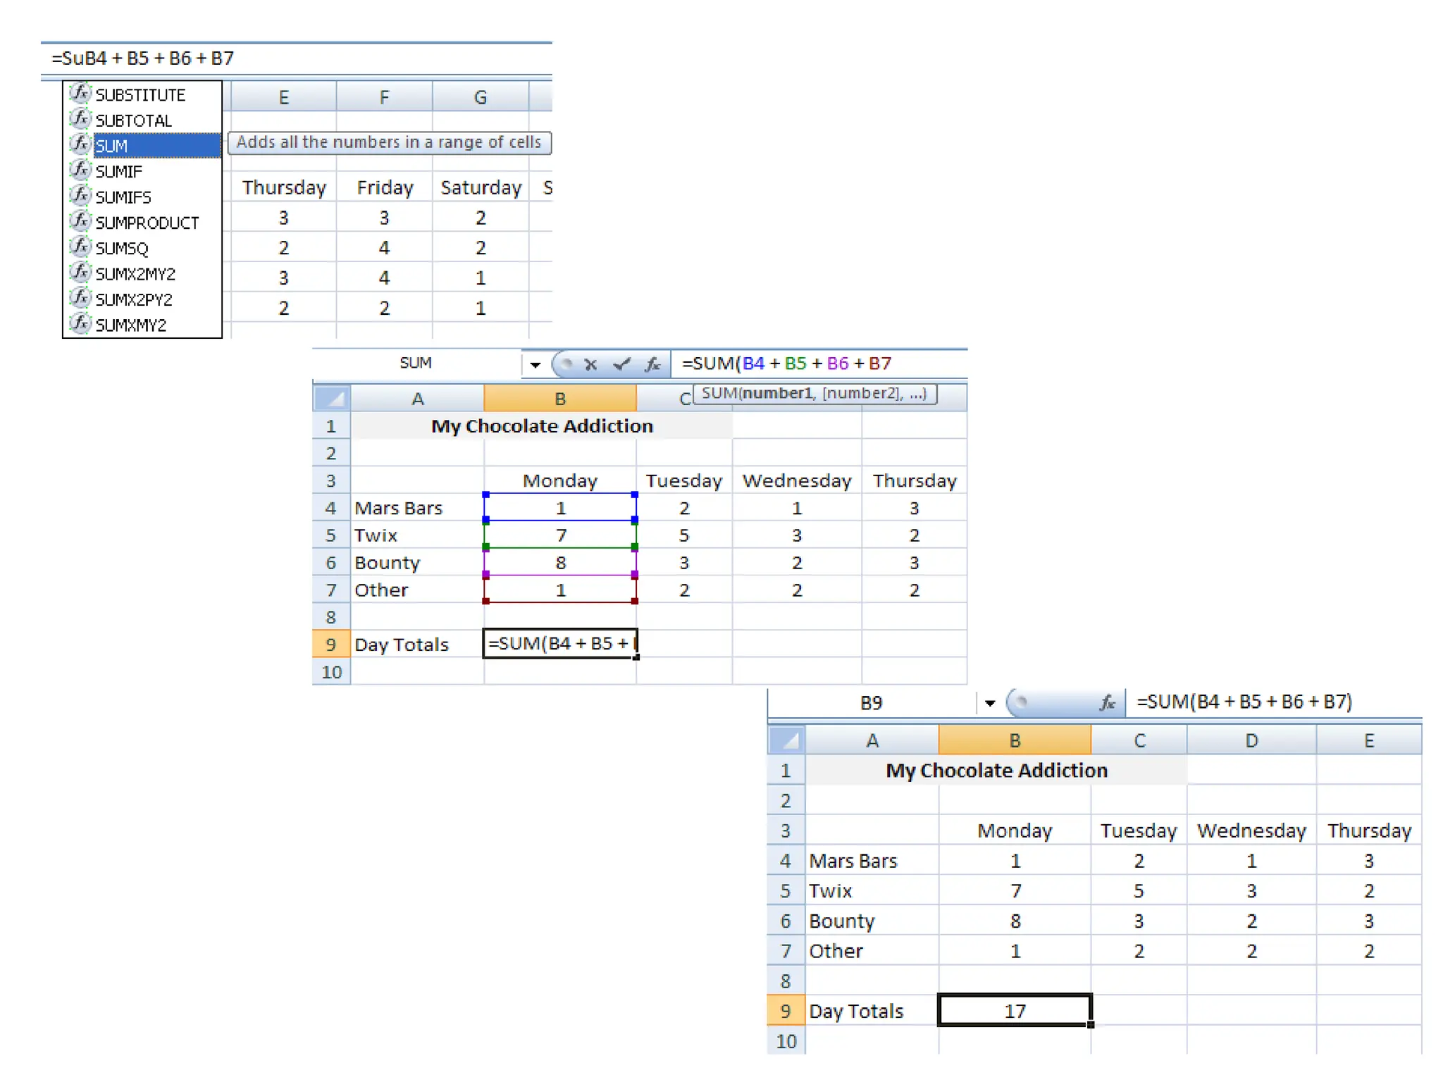Click the B9 name box field
The image size is (1443, 1082).
(x=871, y=702)
